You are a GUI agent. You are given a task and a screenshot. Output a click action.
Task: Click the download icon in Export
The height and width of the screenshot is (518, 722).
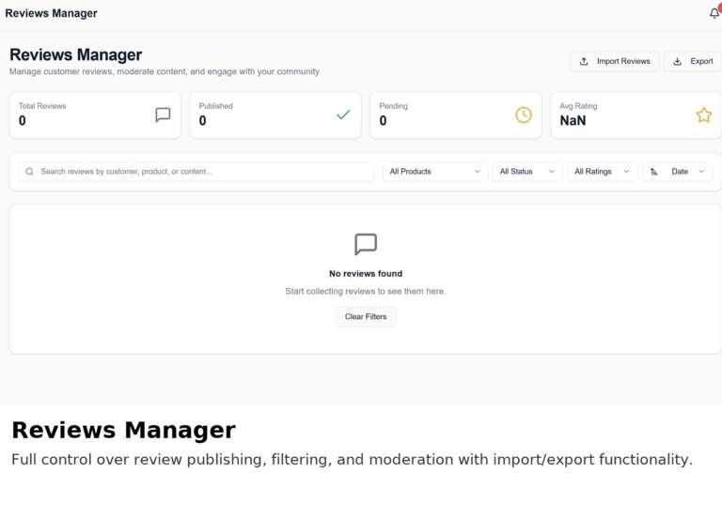(x=677, y=61)
